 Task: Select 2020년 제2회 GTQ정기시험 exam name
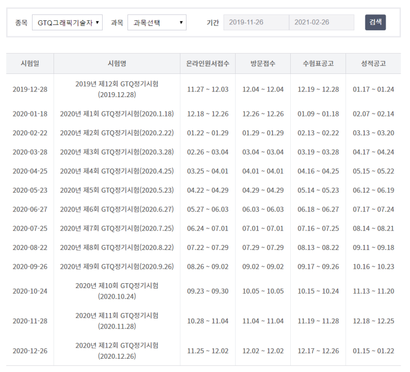pos(117,133)
